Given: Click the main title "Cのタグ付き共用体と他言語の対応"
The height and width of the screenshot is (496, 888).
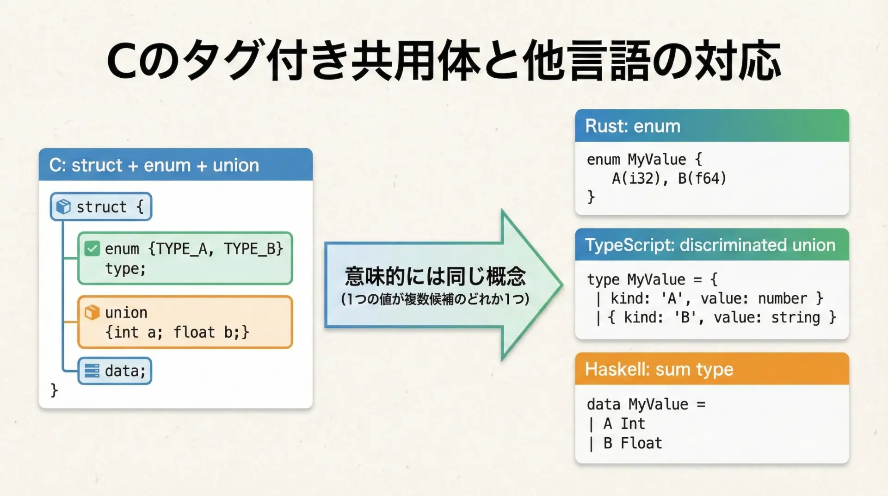Looking at the screenshot, I should [x=444, y=61].
